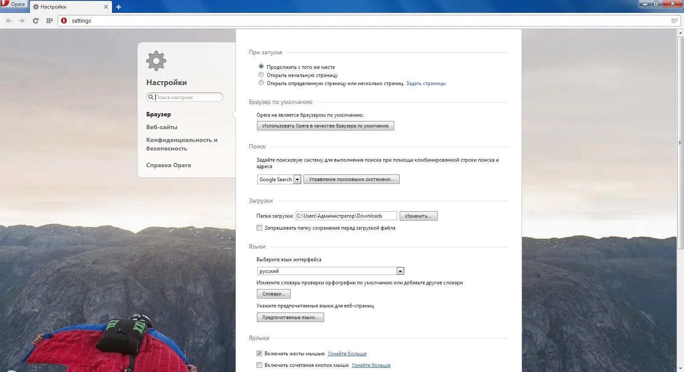This screenshot has width=684, height=372.
Task: Toggle Включить жесты мышью checkbox
Action: tap(259, 354)
